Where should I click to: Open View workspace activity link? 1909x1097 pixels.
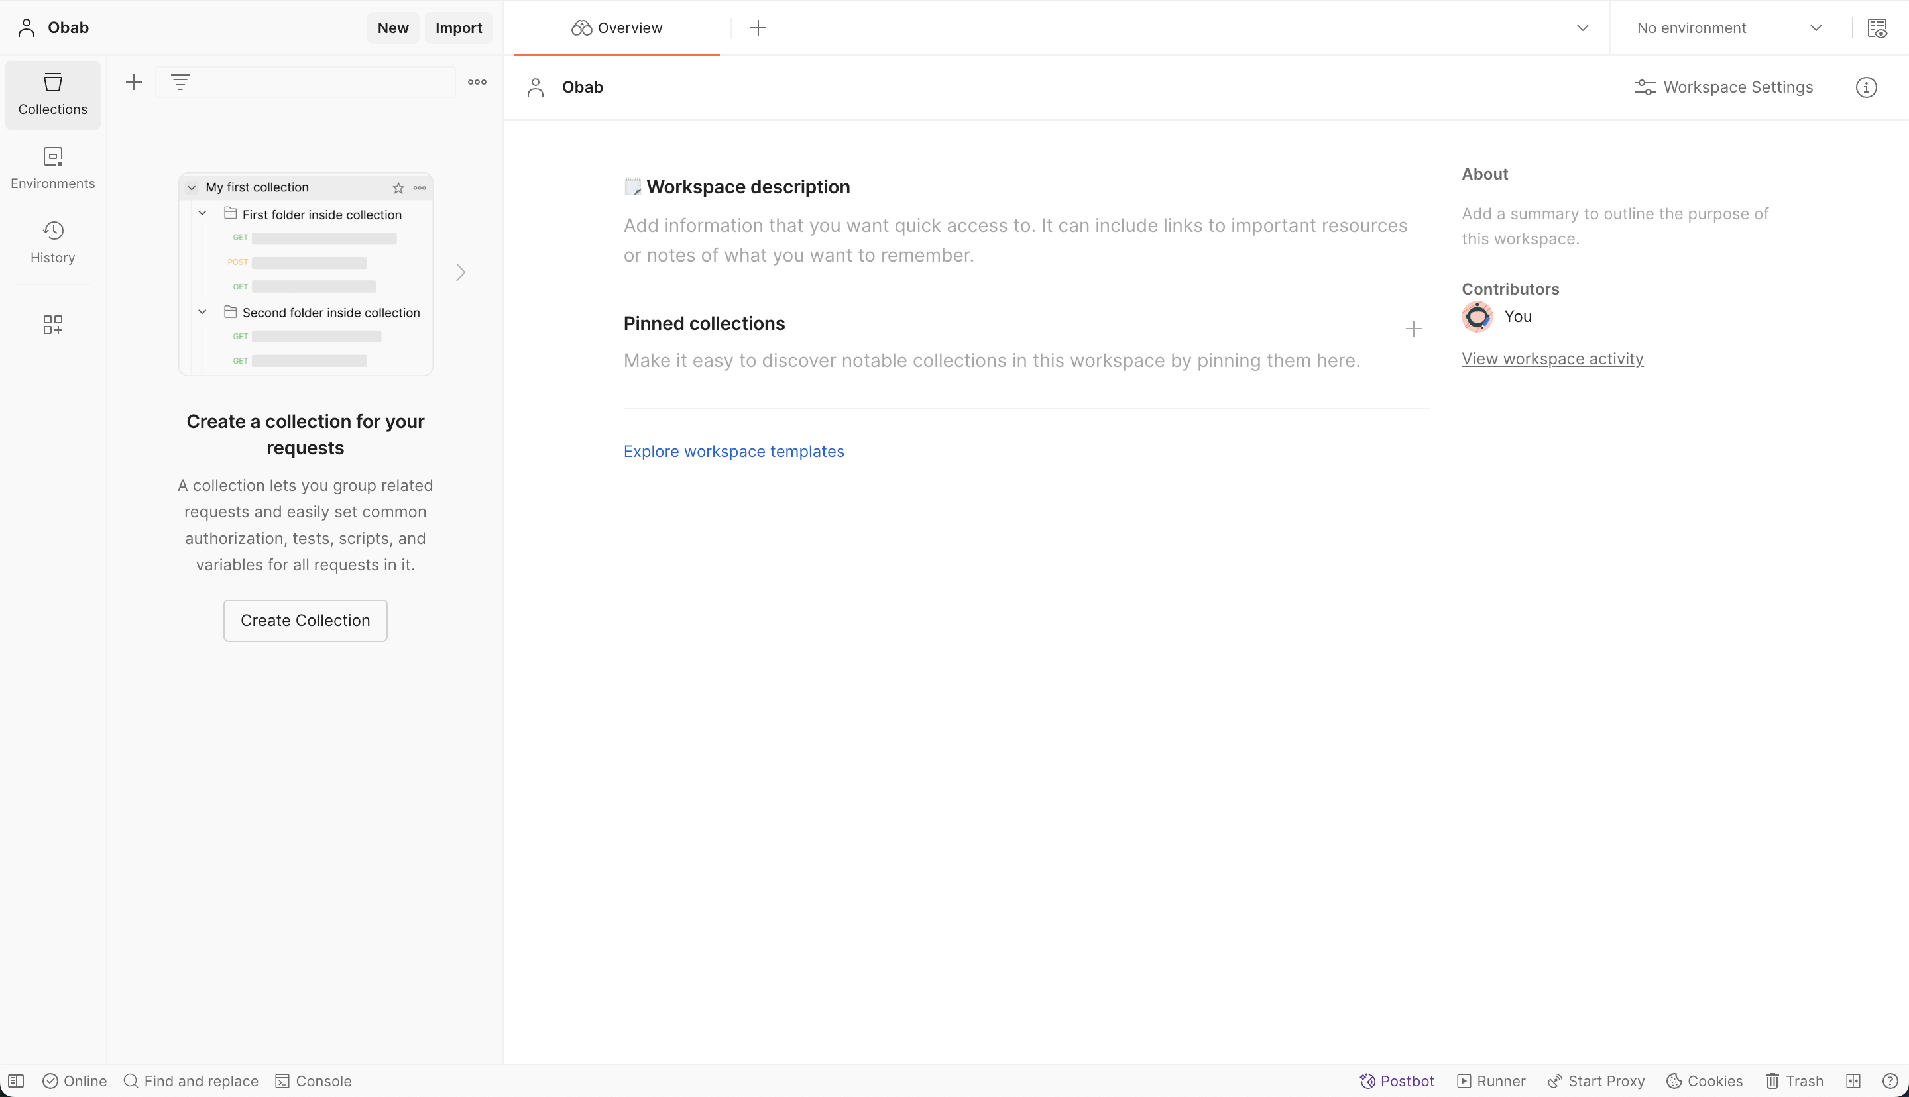pyautogui.click(x=1552, y=358)
